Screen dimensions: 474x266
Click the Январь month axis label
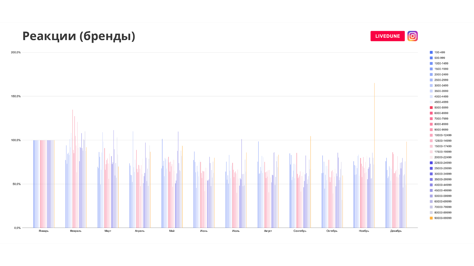click(x=44, y=231)
